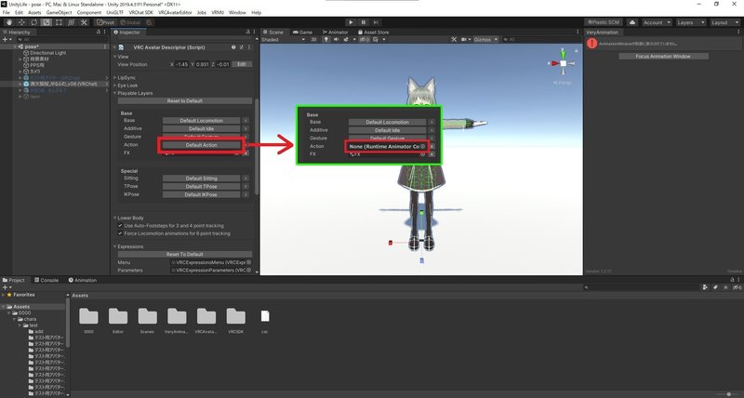Image resolution: width=744 pixels, height=398 pixels.
Task: Open the Account dropdown
Action: (x=658, y=22)
